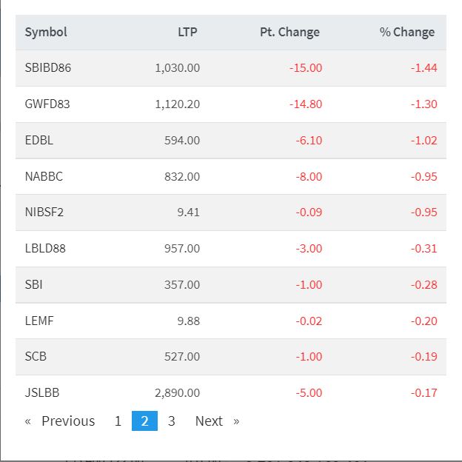This screenshot has height=462, width=462.
Task: Click the SBIBD86 LTP value 1,030.00
Action: click(x=178, y=68)
